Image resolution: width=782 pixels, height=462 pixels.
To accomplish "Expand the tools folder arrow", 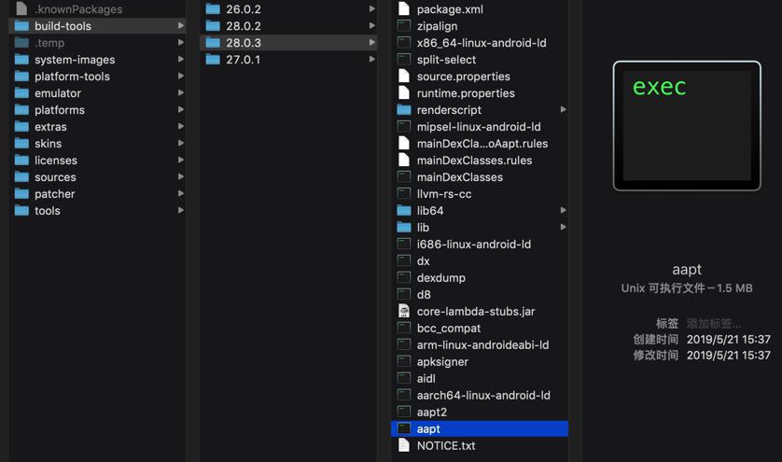I will [180, 211].
